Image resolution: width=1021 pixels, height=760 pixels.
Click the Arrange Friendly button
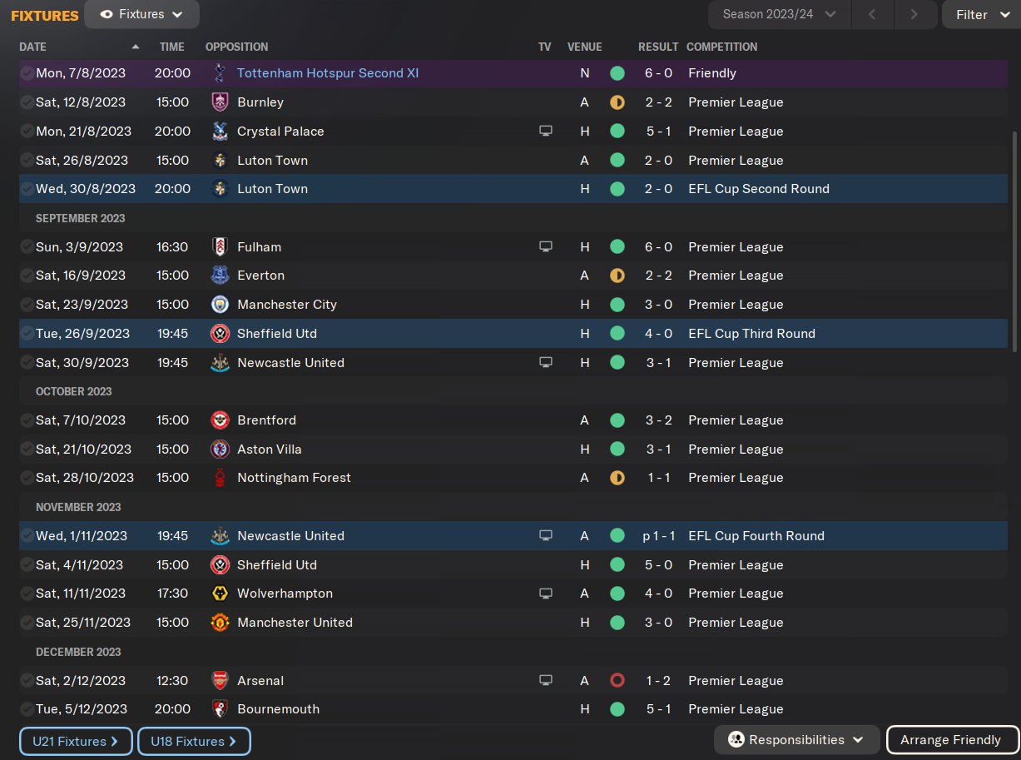point(950,740)
